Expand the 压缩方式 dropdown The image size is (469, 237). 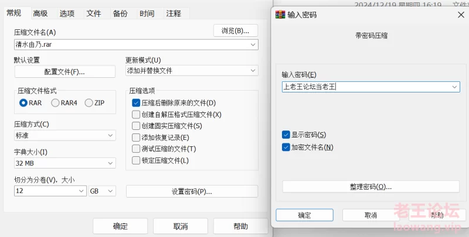point(65,136)
